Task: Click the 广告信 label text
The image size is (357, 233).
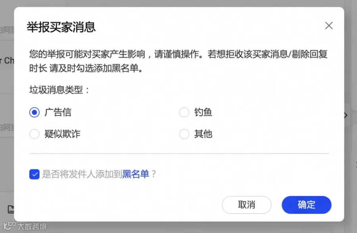Action: [x=58, y=112]
